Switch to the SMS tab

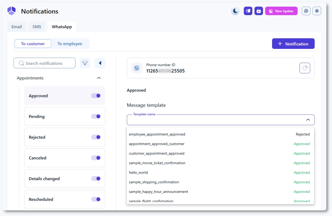37,27
